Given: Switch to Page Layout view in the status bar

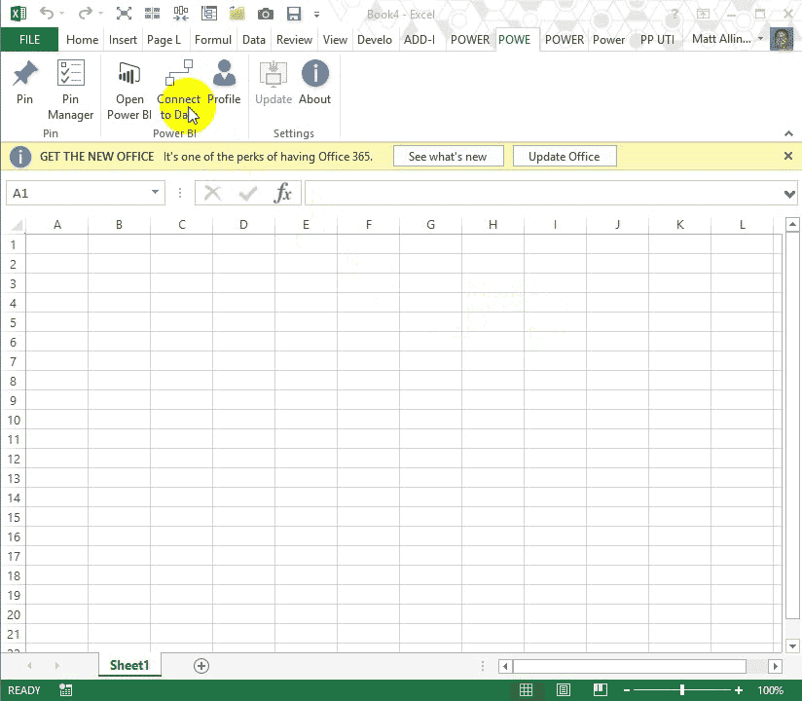Looking at the screenshot, I should point(563,689).
